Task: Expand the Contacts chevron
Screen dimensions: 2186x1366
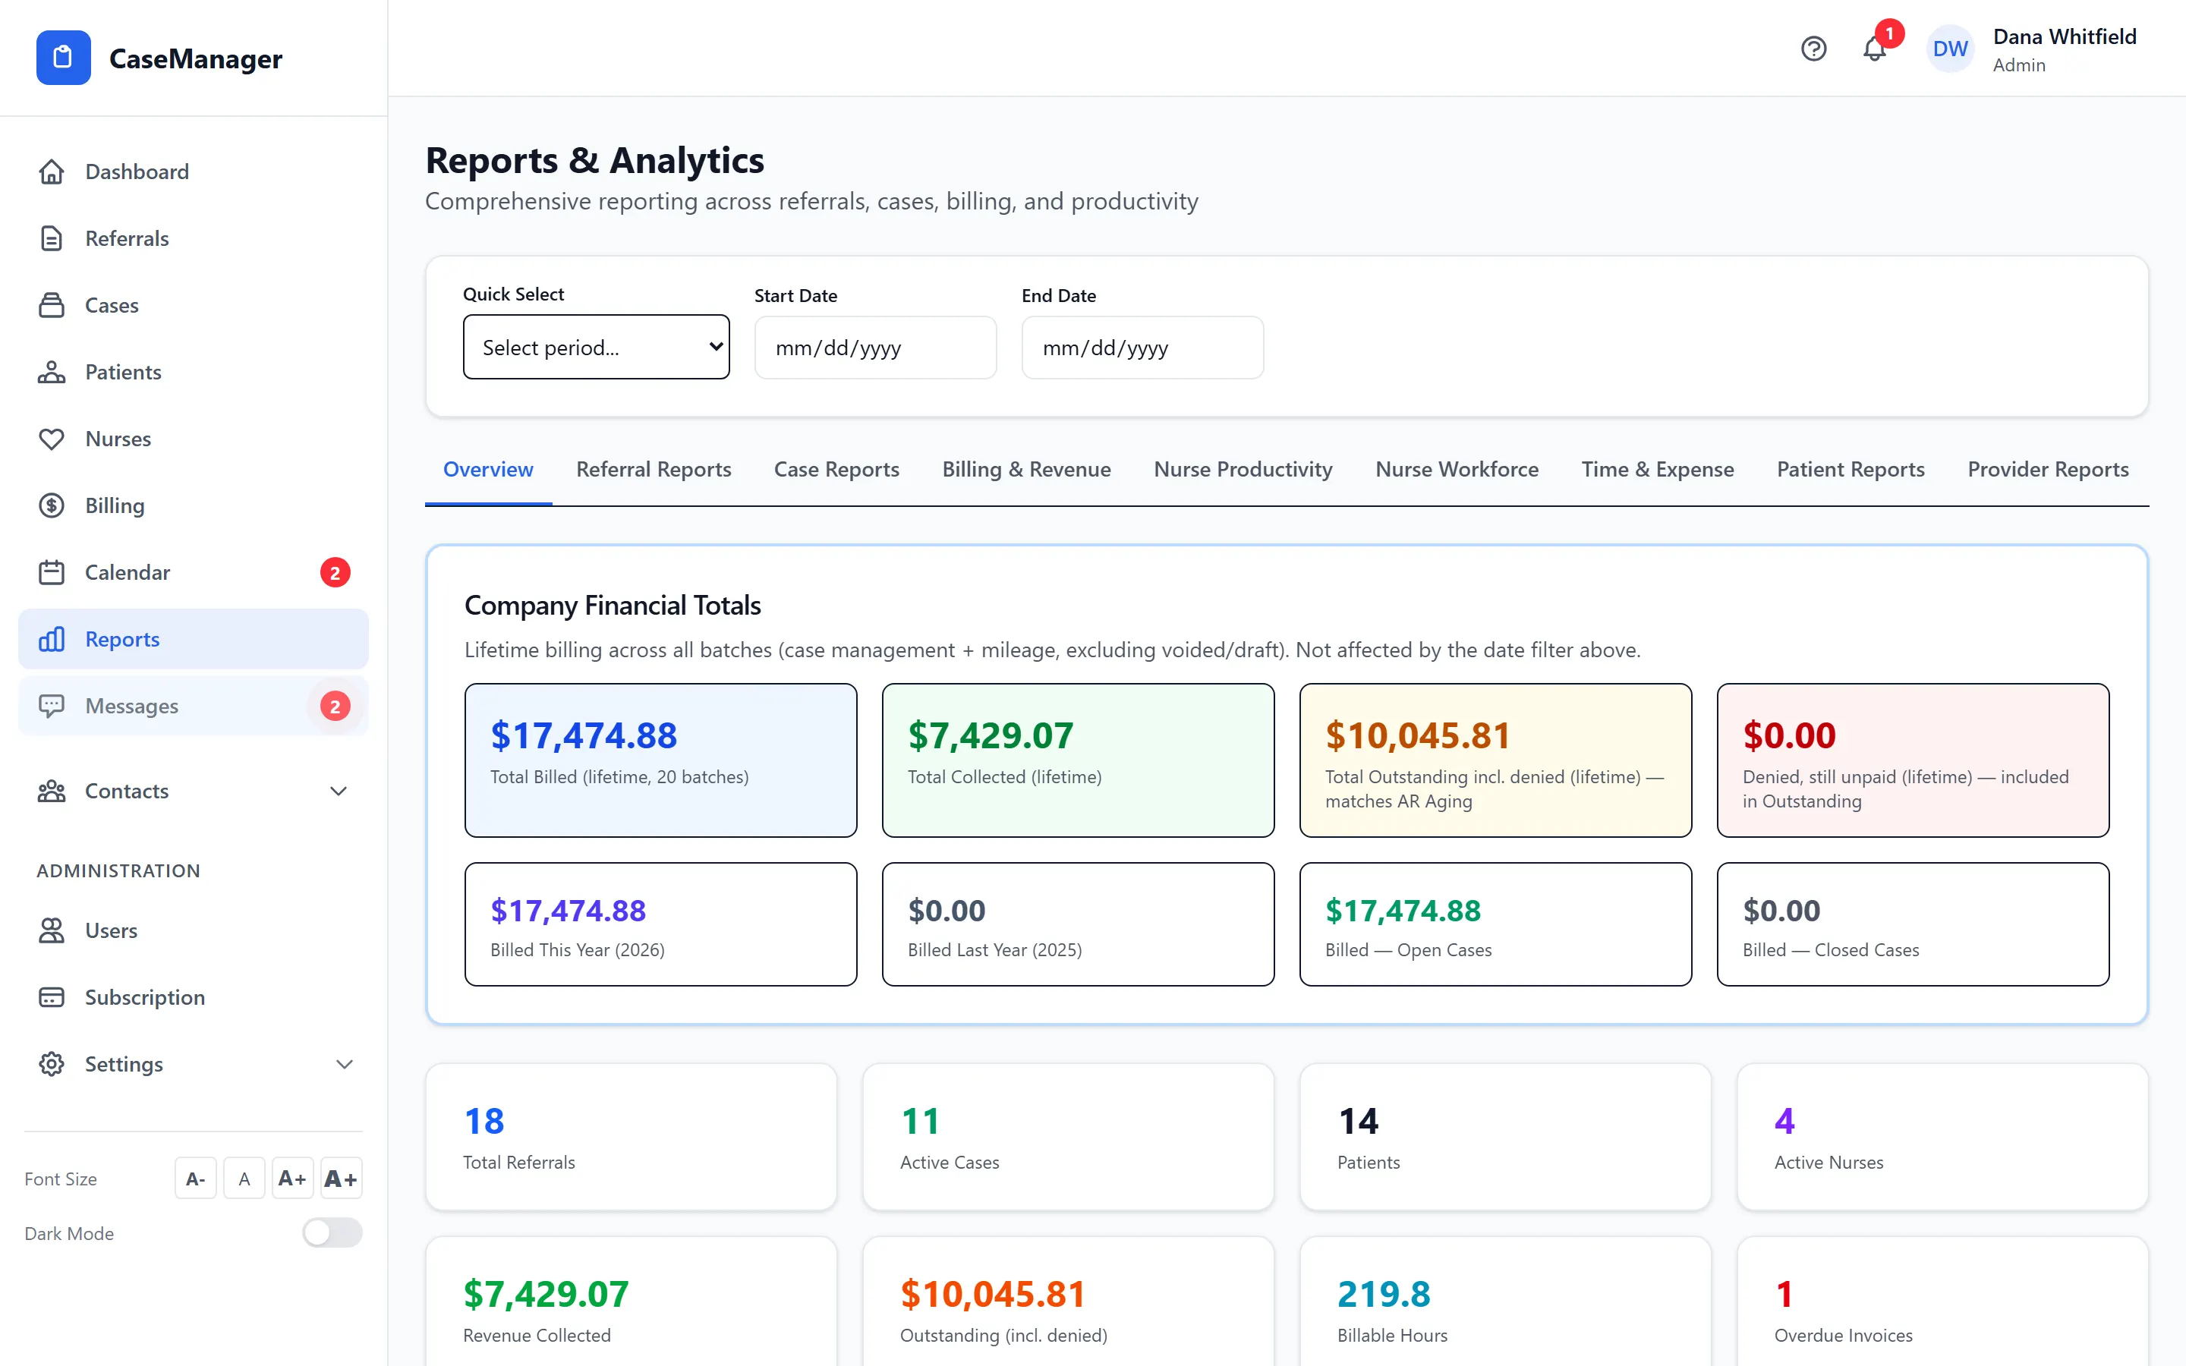Action: 339,792
